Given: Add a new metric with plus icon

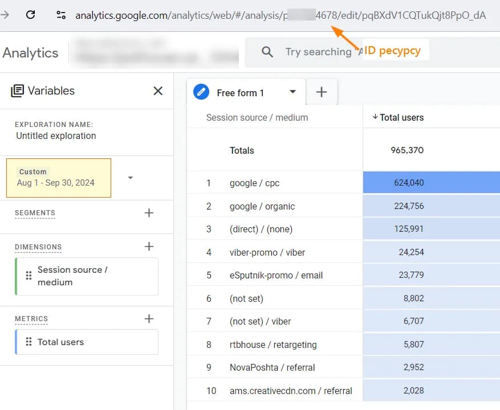Looking at the screenshot, I should tap(149, 318).
